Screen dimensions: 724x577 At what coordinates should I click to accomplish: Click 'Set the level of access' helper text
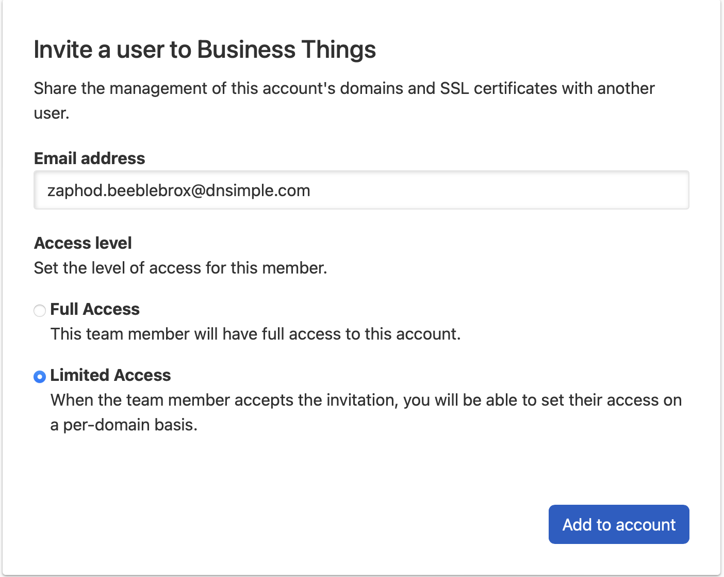pos(180,268)
